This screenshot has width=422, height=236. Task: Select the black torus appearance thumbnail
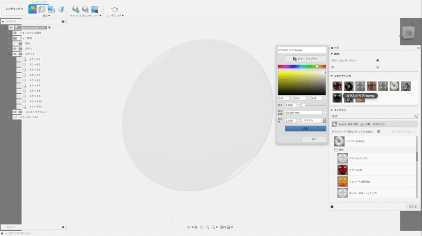tap(349, 86)
